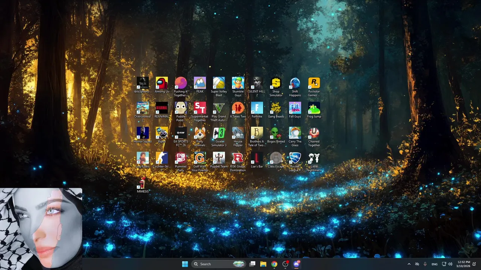Open the notification bell icon
The width and height of the screenshot is (481, 270).
click(x=474, y=264)
